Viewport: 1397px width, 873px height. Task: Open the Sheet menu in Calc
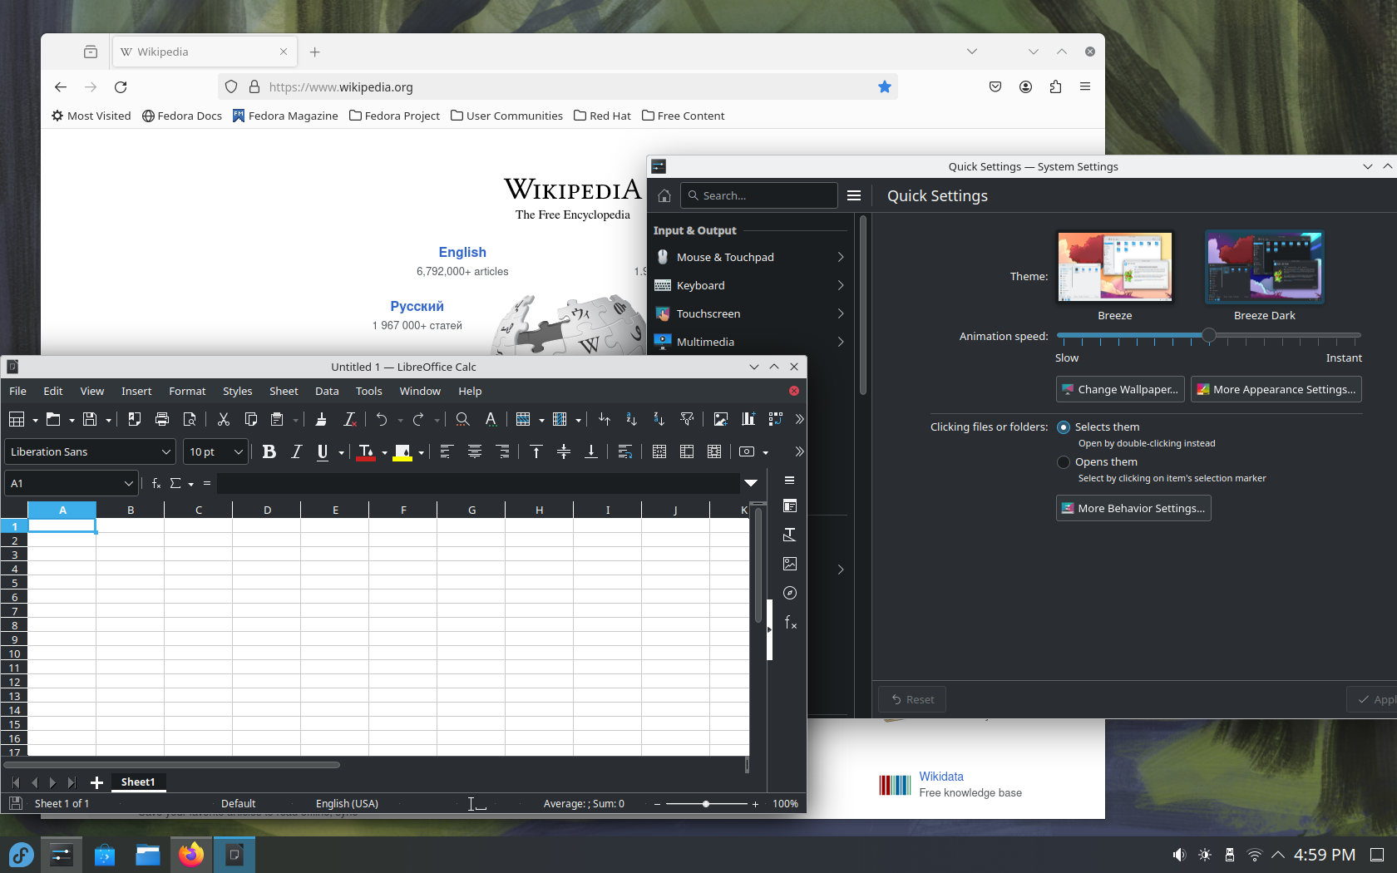click(284, 391)
